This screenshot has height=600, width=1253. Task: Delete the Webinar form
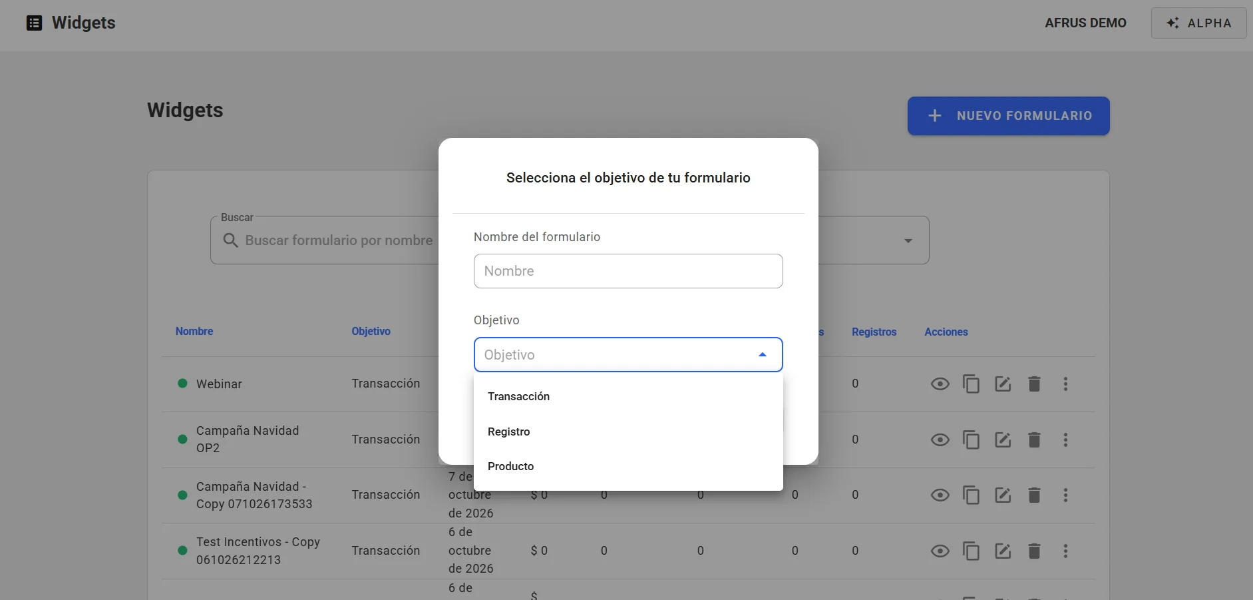coord(1034,384)
